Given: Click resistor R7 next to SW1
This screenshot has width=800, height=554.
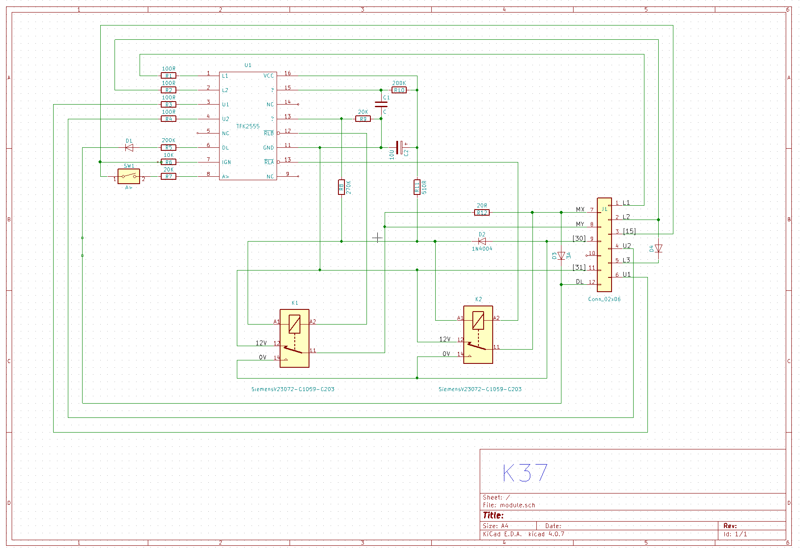Looking at the screenshot, I should (169, 176).
